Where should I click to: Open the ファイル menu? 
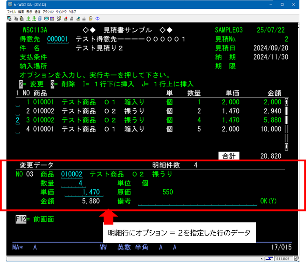pos(11,12)
